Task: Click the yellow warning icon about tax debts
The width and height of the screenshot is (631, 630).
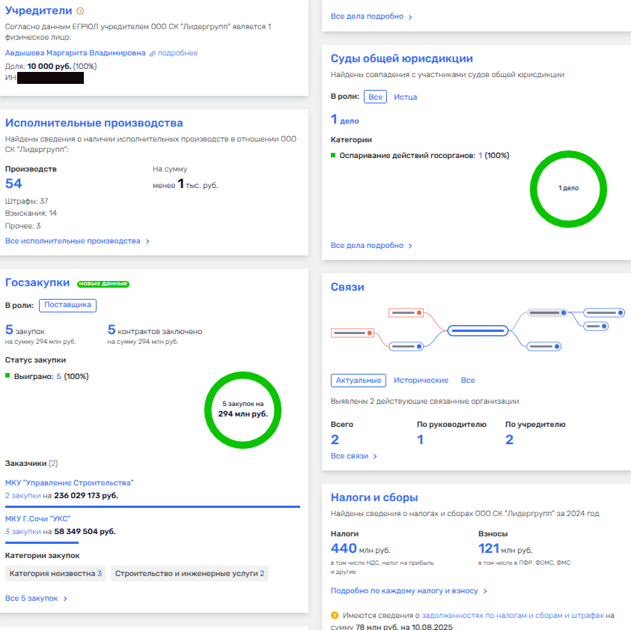Action: [335, 615]
